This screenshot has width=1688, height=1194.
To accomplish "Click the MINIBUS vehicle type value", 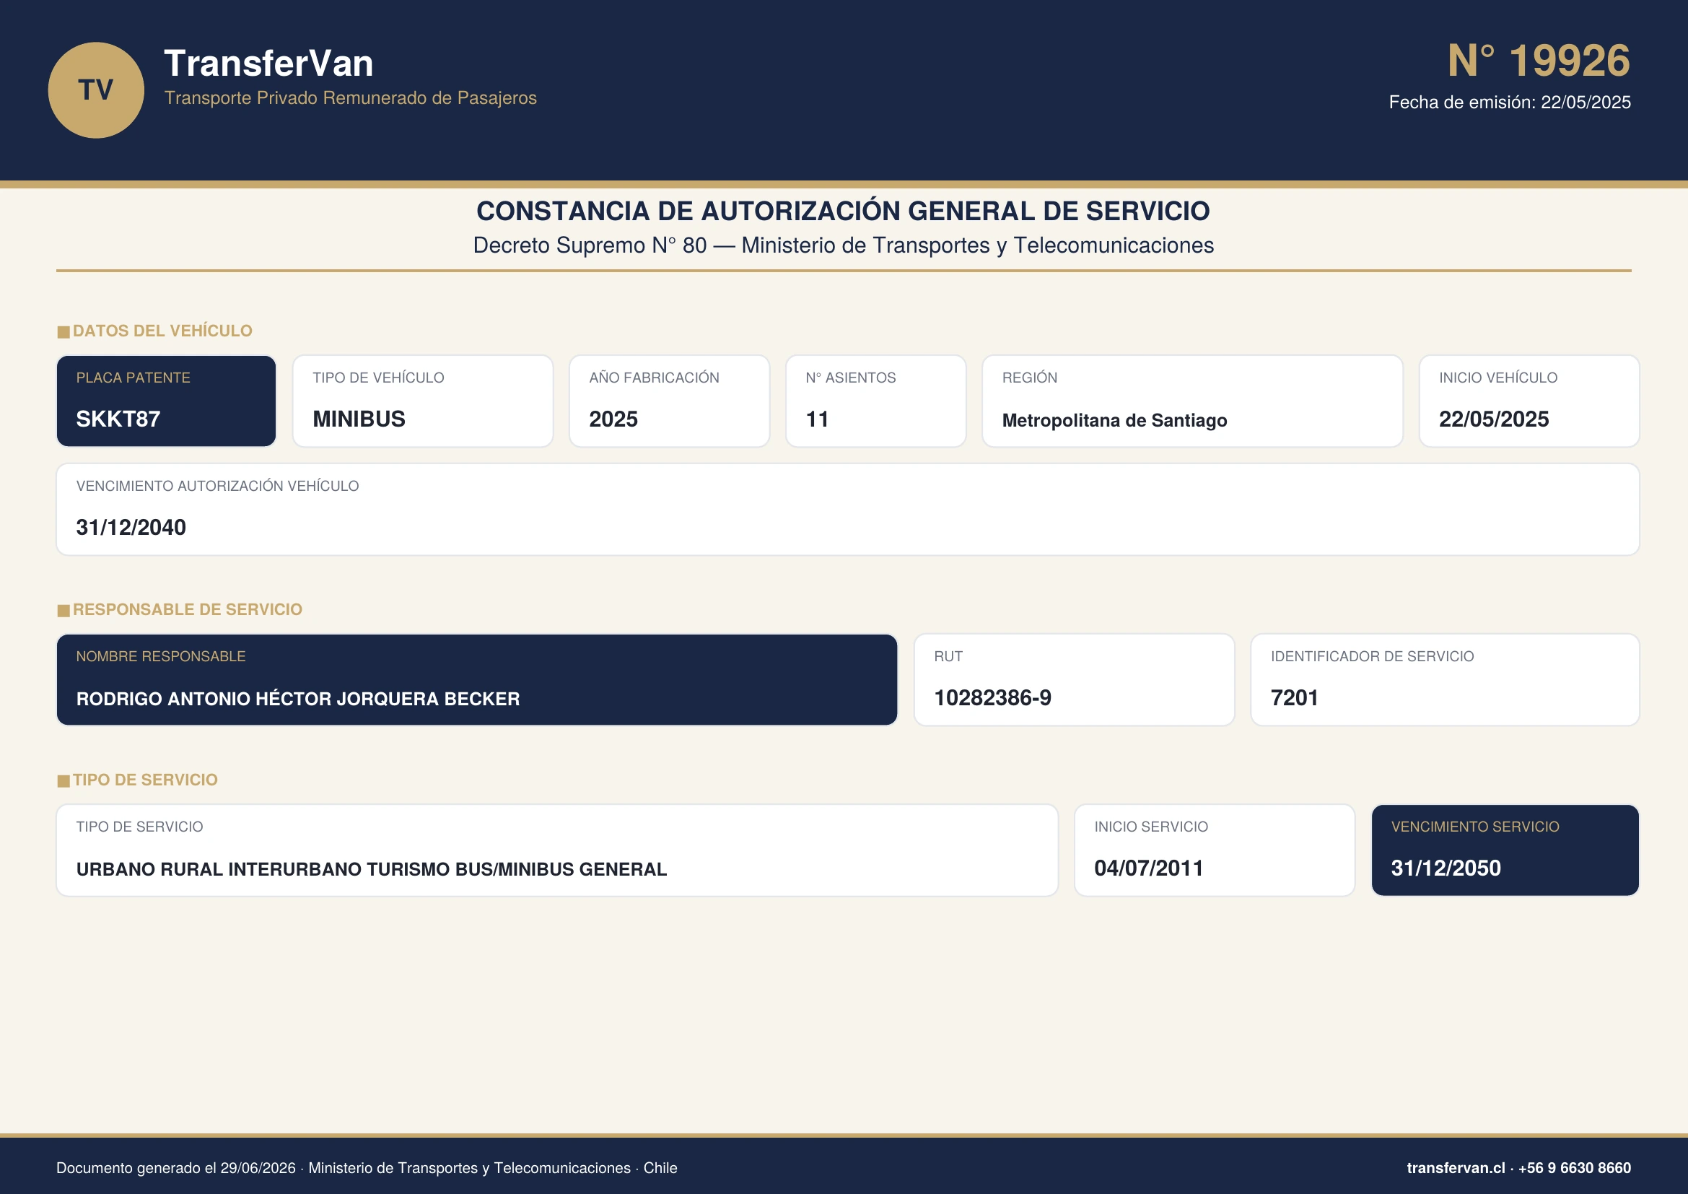I will point(359,419).
